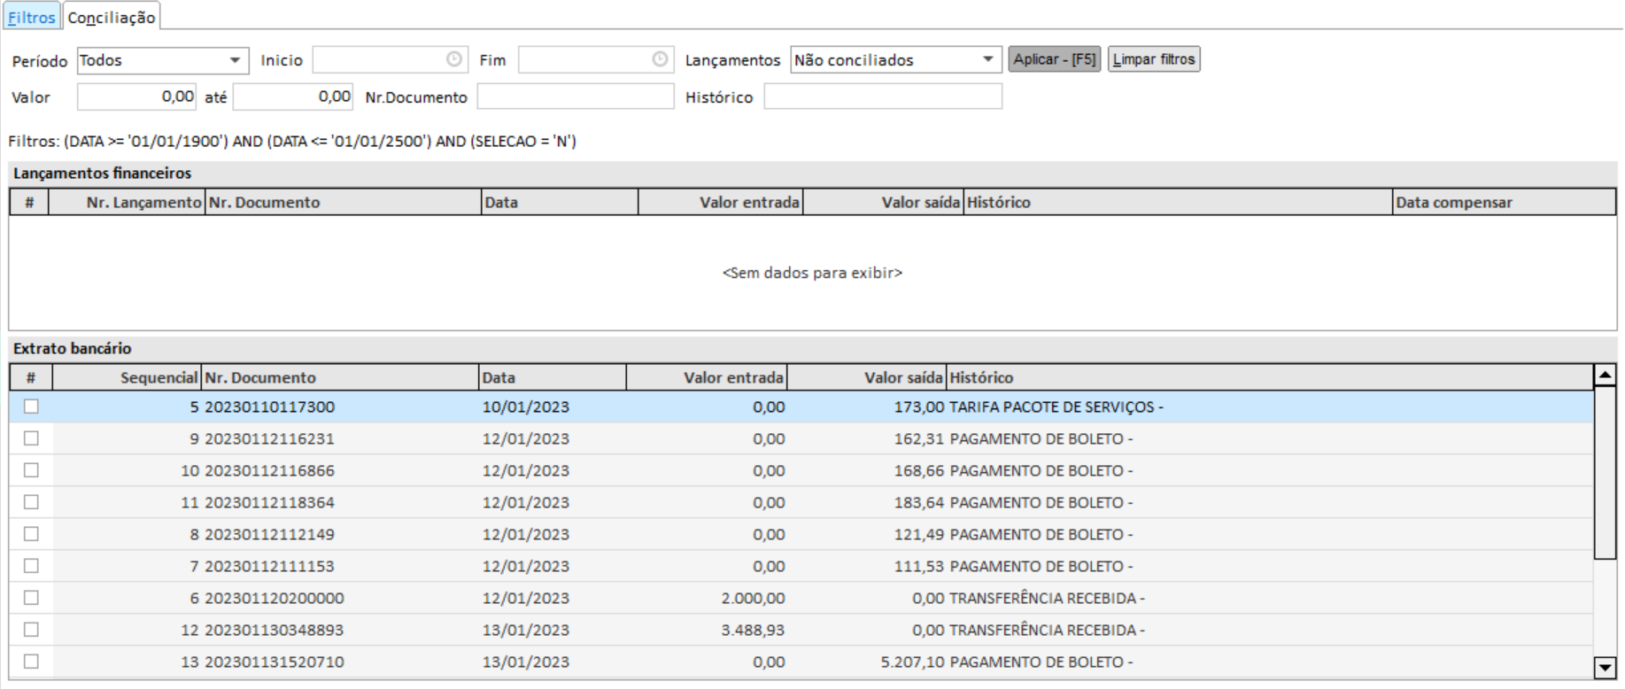Click the 173,00 saída value
1625x689 pixels.
click(x=918, y=406)
